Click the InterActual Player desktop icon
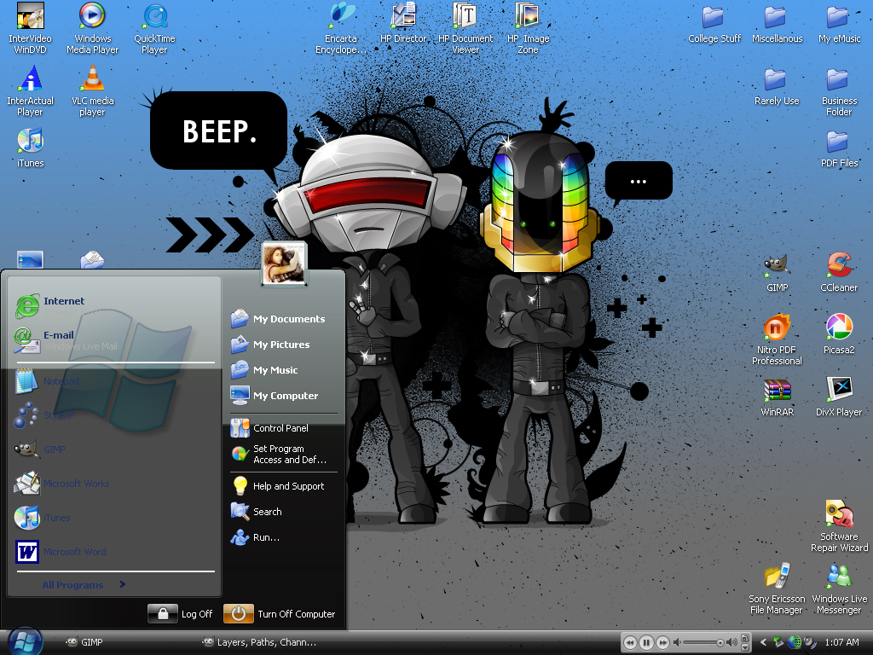This screenshot has height=655, width=873. tap(30, 90)
